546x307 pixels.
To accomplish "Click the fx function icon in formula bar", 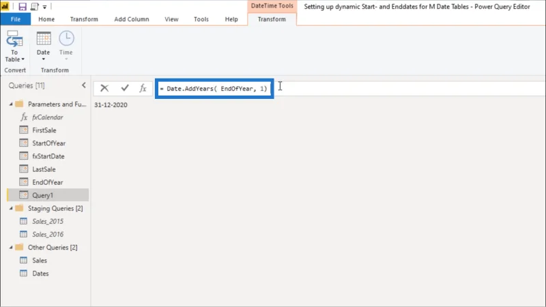I will click(143, 88).
